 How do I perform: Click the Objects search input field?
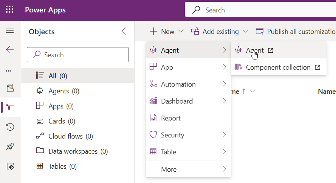coord(78,55)
